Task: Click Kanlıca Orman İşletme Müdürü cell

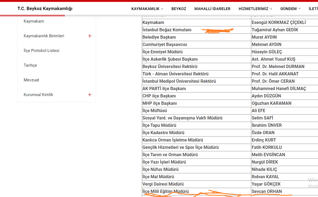Action: click(x=197, y=140)
